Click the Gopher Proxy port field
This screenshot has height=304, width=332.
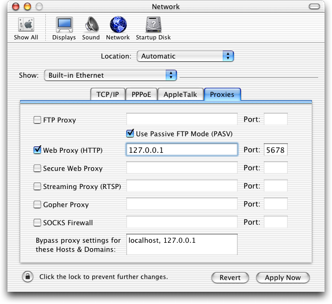click(x=276, y=204)
